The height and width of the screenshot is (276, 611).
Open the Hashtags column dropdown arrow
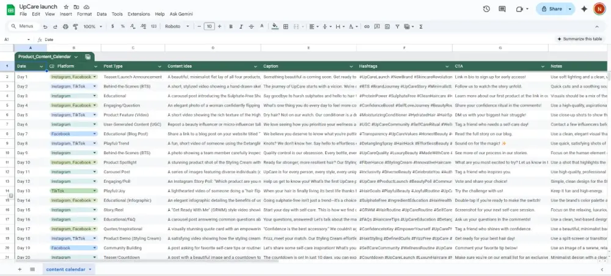point(447,66)
